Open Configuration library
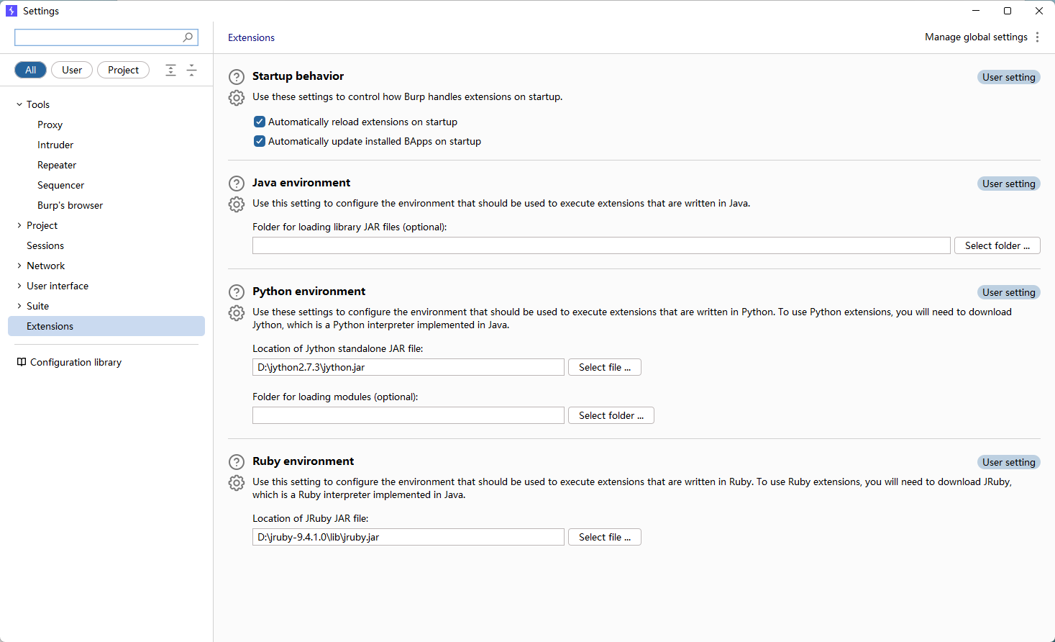The height and width of the screenshot is (642, 1055). [76, 362]
